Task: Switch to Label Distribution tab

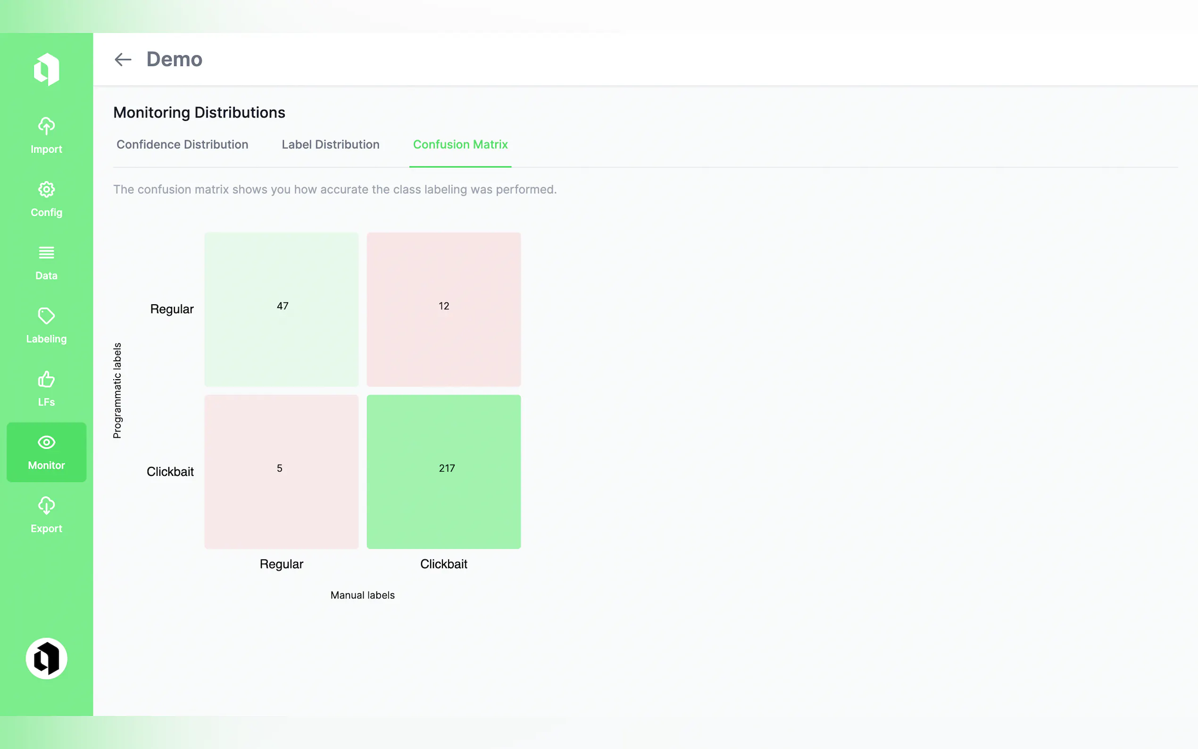Action: click(330, 145)
